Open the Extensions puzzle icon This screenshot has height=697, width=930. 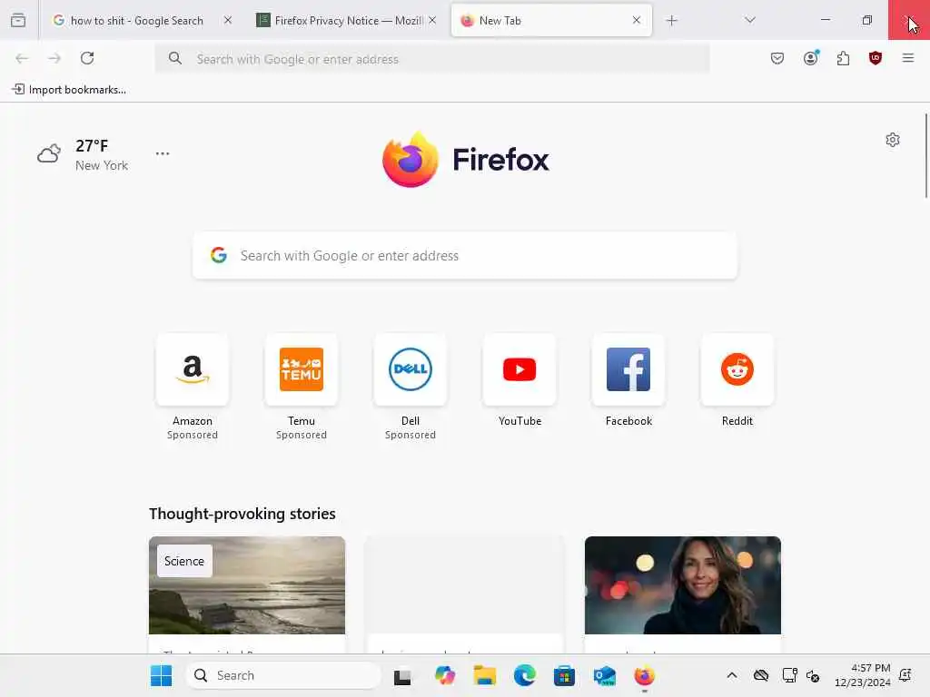coord(843,58)
